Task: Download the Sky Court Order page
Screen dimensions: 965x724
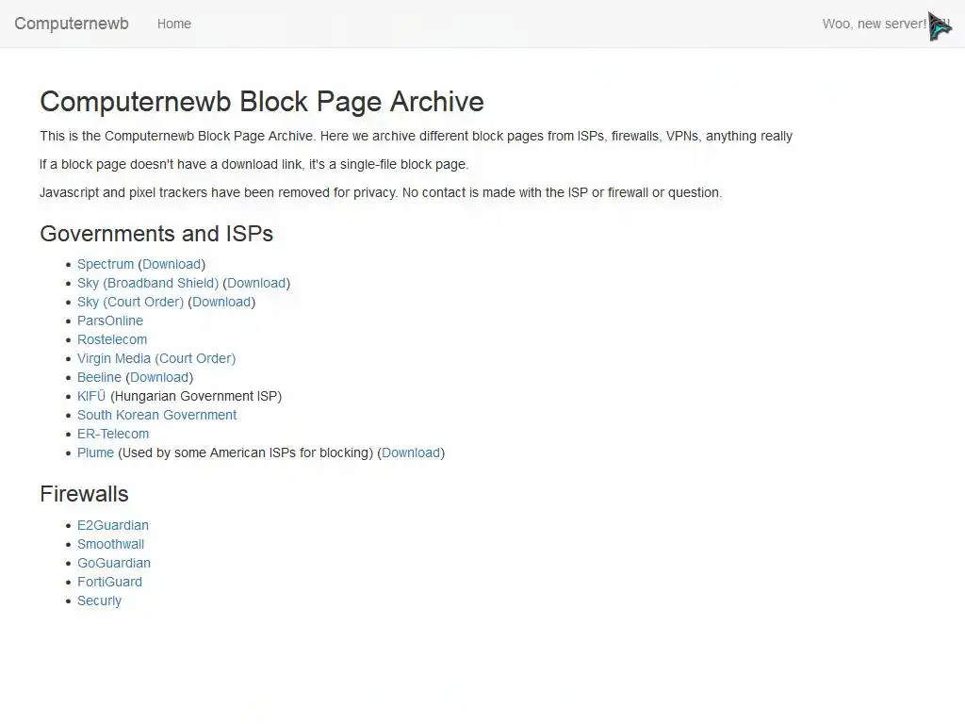Action: coord(221,303)
